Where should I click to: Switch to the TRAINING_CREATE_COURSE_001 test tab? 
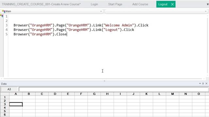pyautogui.click(x=41, y=4)
